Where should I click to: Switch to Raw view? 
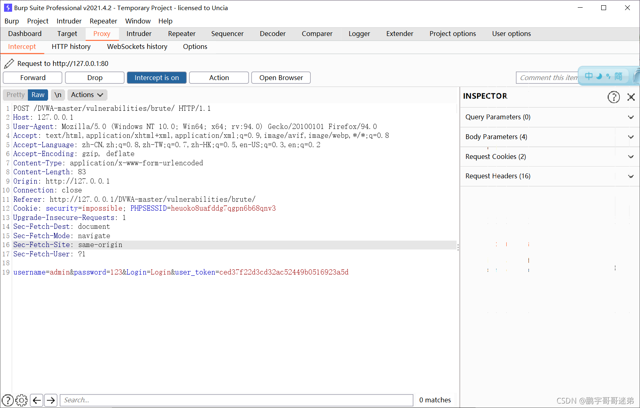click(x=38, y=95)
